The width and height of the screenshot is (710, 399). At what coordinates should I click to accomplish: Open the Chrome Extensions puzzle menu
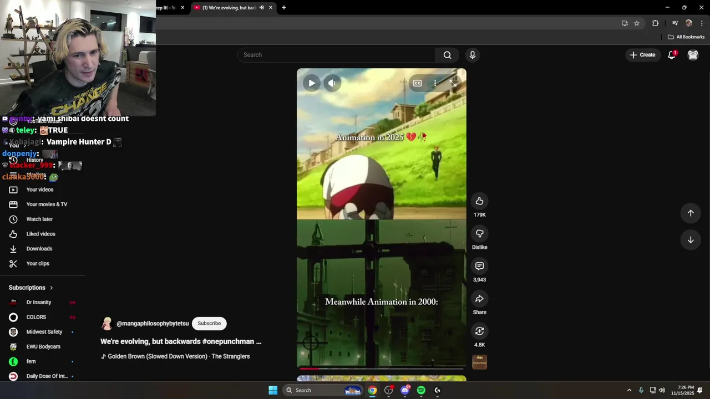coord(655,23)
